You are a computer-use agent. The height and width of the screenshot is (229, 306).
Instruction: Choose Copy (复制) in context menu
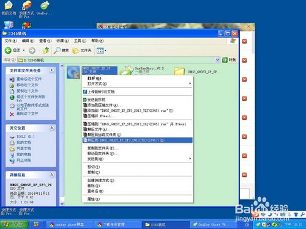138,172
